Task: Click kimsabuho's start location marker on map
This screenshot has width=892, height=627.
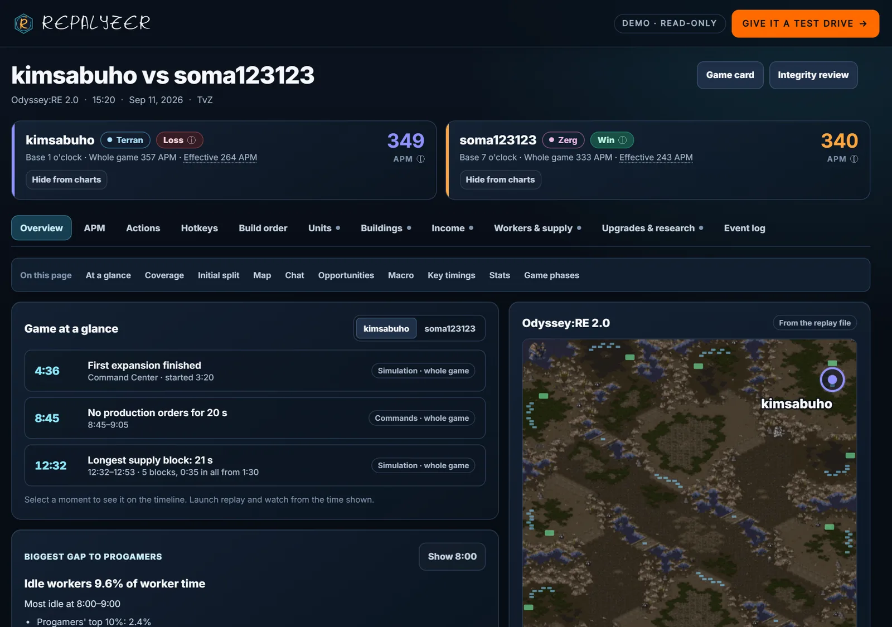Action: [x=832, y=380]
